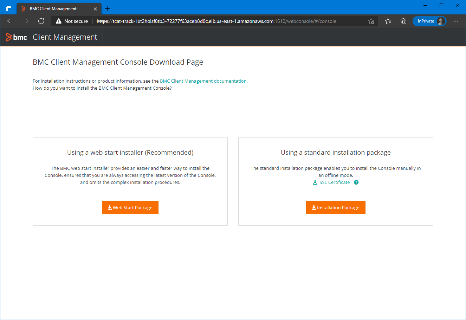466x320 pixels.
Task: Download the SSL Certificate
Action: (x=335, y=182)
